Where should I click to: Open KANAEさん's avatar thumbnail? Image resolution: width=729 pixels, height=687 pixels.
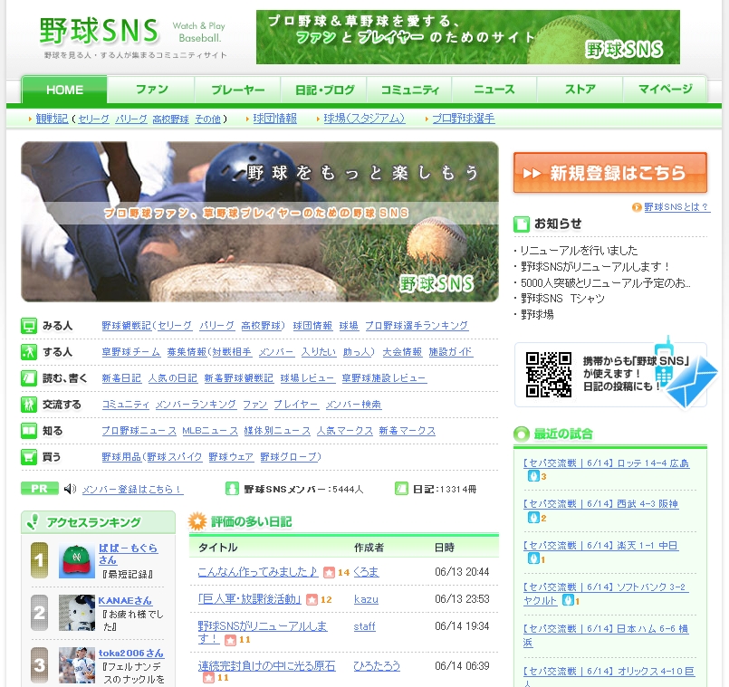click(77, 613)
